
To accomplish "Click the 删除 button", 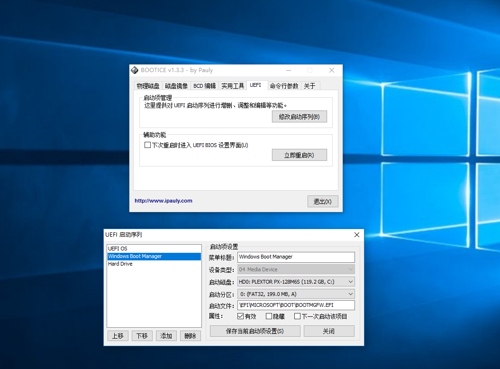I will (x=191, y=336).
